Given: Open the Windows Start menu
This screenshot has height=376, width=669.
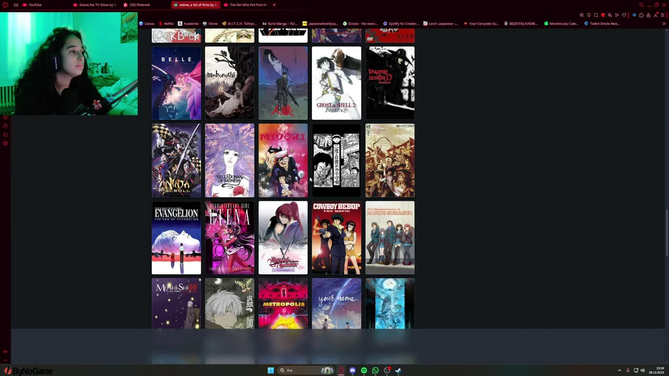Looking at the screenshot, I should click(271, 370).
